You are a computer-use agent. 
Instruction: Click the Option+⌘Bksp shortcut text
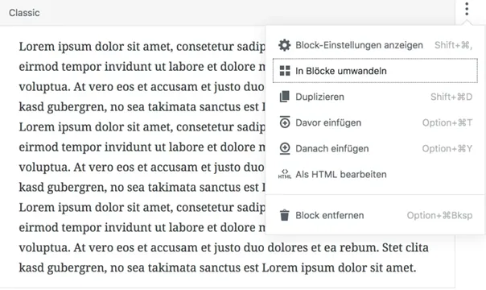(x=439, y=215)
